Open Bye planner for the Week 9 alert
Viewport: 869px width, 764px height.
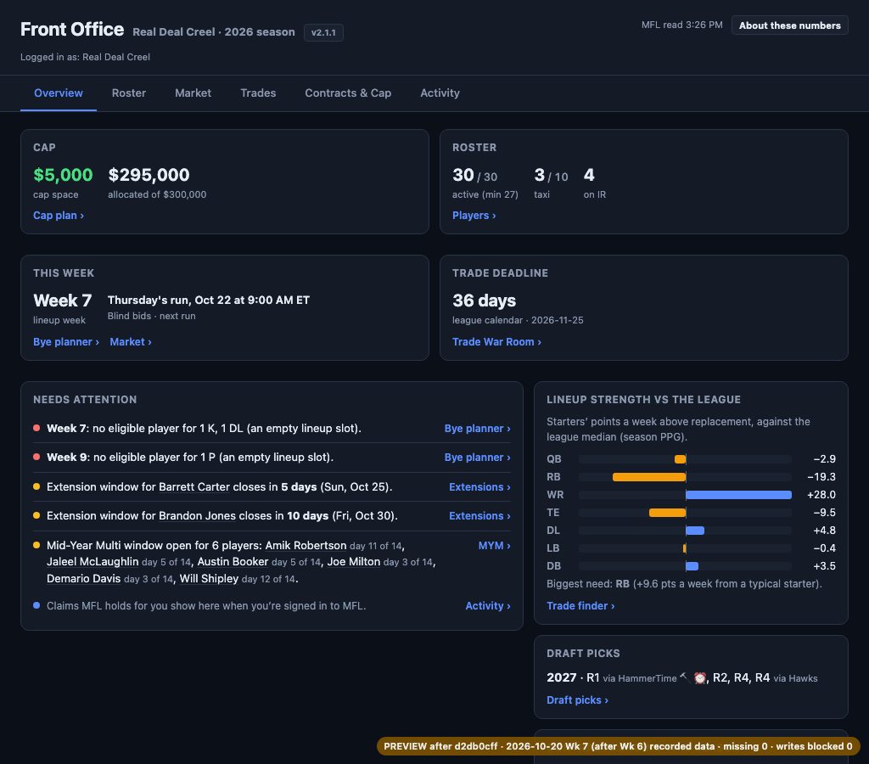[477, 458]
